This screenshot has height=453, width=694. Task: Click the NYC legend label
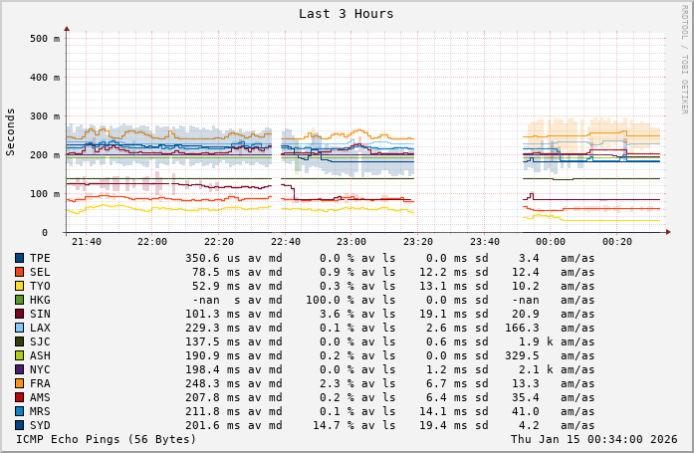click(40, 369)
